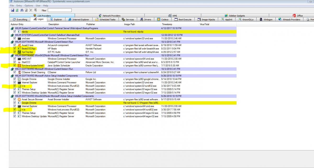Switch to the Office tab
The height and width of the screenshot is (168, 314).
coord(291,16)
